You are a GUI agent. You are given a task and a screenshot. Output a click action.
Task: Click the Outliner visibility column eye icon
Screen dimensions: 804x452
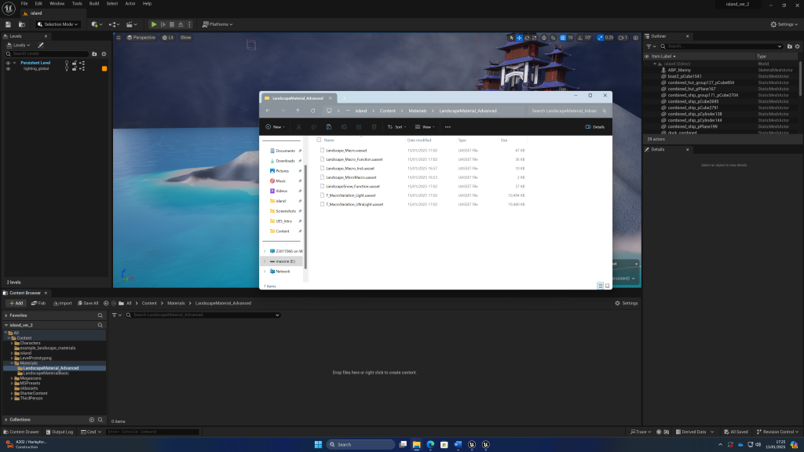point(647,56)
